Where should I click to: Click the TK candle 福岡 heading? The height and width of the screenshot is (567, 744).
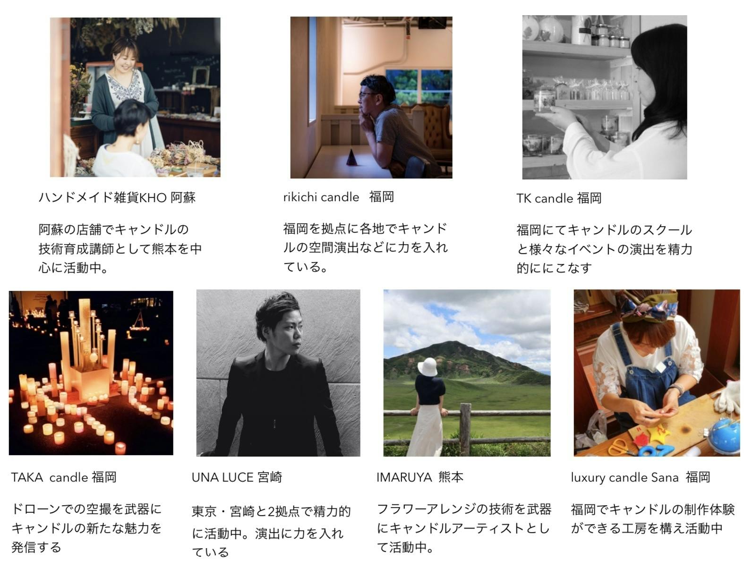[559, 198]
